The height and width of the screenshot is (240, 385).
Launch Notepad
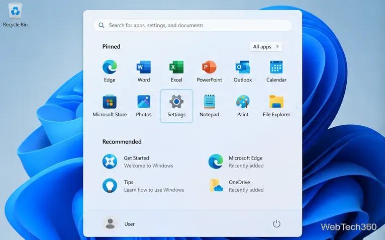[x=209, y=106]
